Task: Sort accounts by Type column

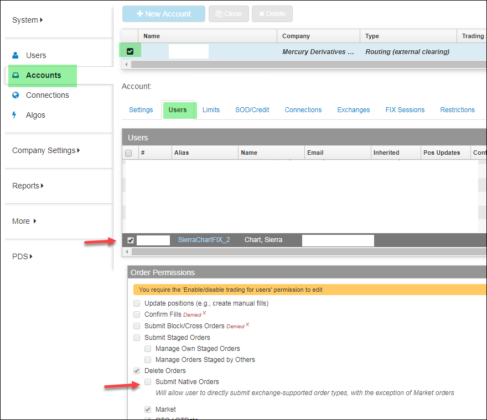Action: point(408,36)
